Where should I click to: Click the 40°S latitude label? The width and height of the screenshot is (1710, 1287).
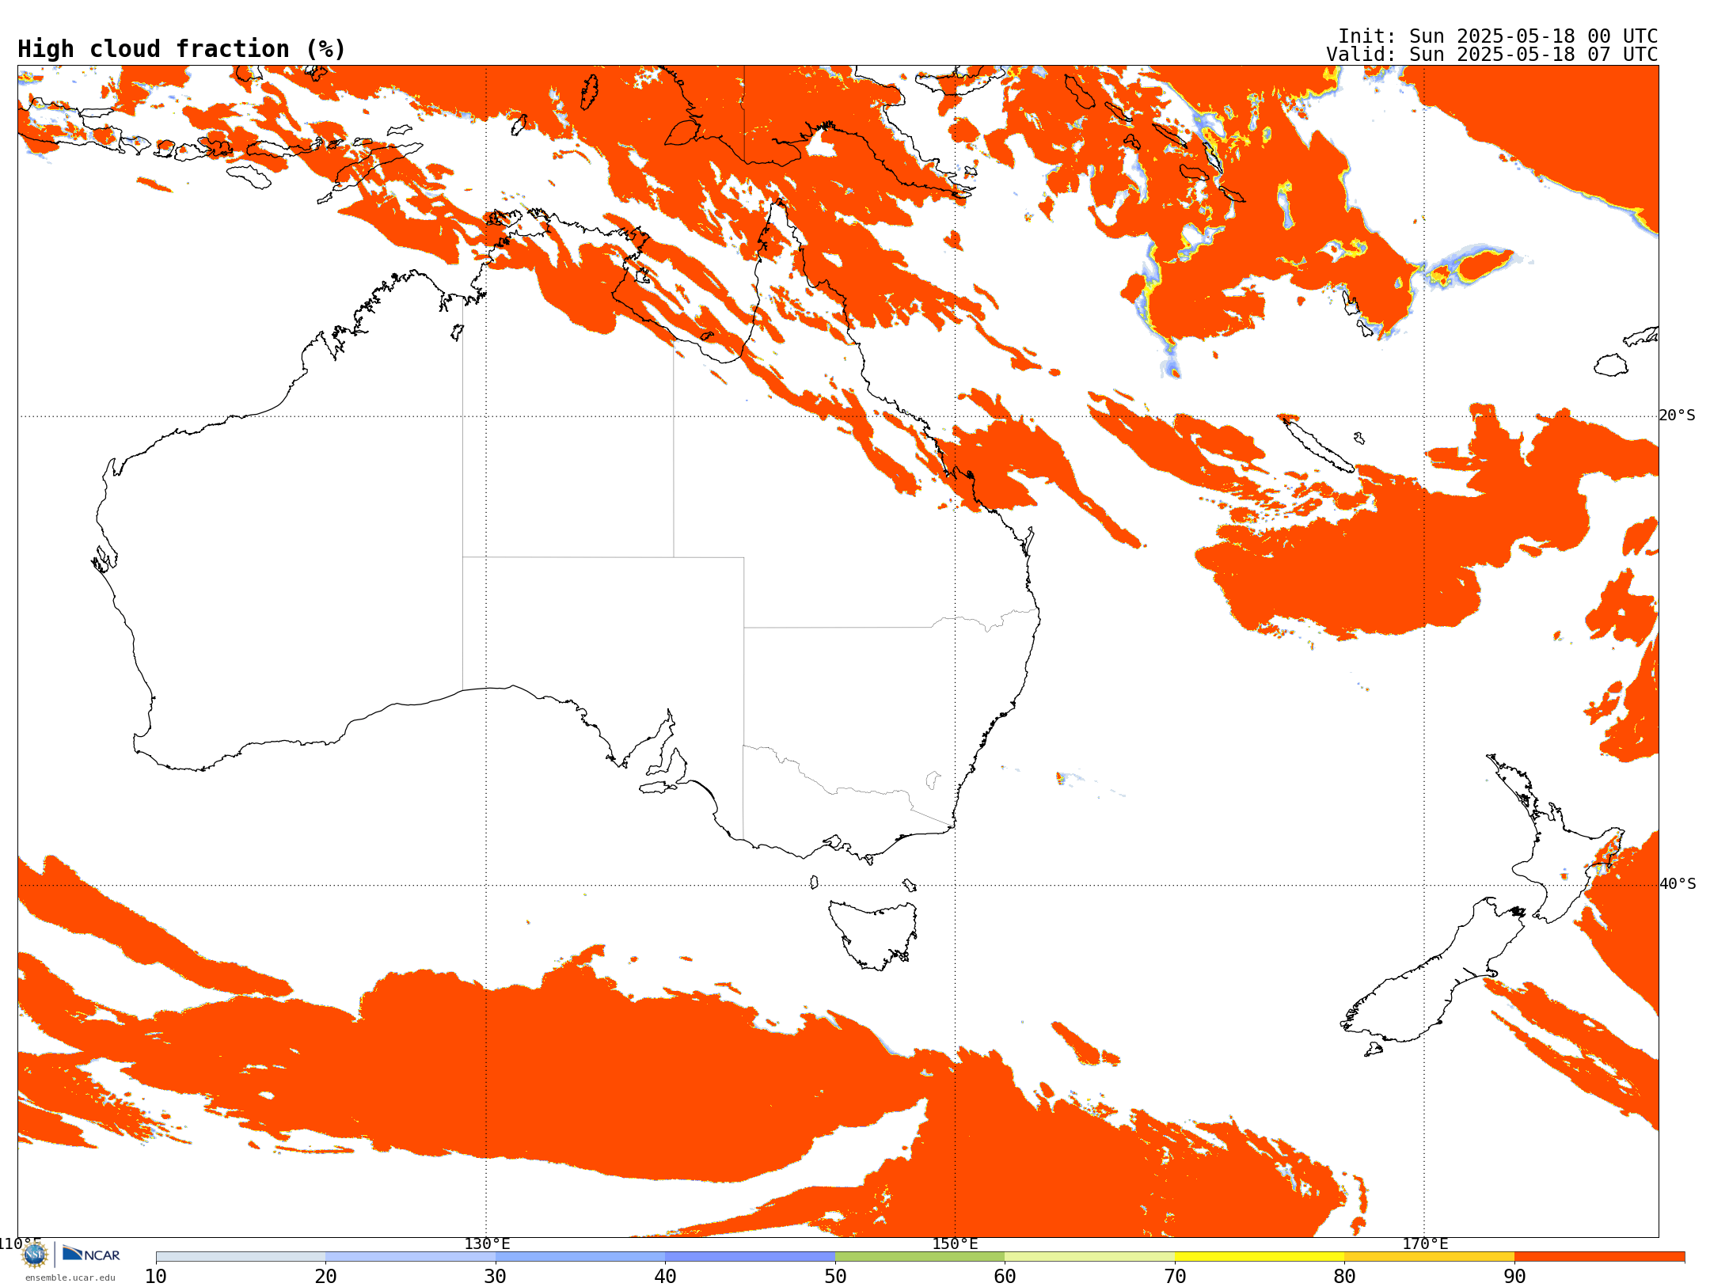(1678, 884)
